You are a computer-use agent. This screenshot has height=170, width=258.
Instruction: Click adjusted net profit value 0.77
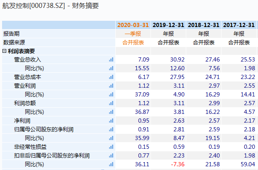tap(144, 155)
